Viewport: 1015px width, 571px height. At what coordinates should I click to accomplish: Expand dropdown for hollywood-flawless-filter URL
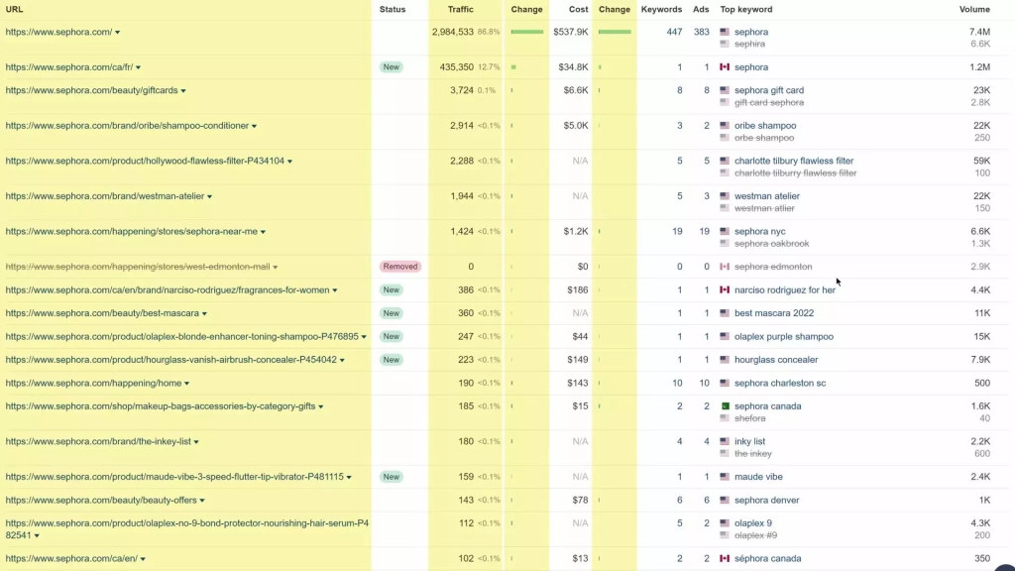[x=289, y=162]
